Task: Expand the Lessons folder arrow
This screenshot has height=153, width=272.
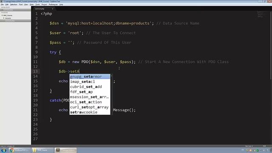Action: click(4, 18)
